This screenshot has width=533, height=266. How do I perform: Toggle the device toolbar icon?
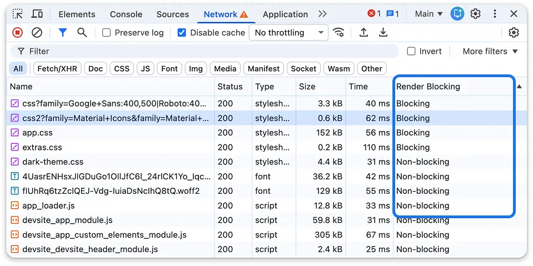[37, 14]
